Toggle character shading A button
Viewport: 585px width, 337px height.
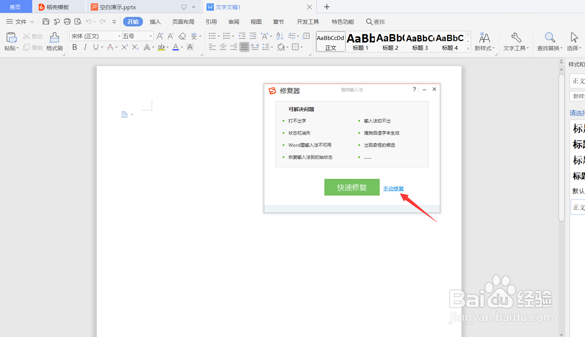pyautogui.click(x=190, y=47)
